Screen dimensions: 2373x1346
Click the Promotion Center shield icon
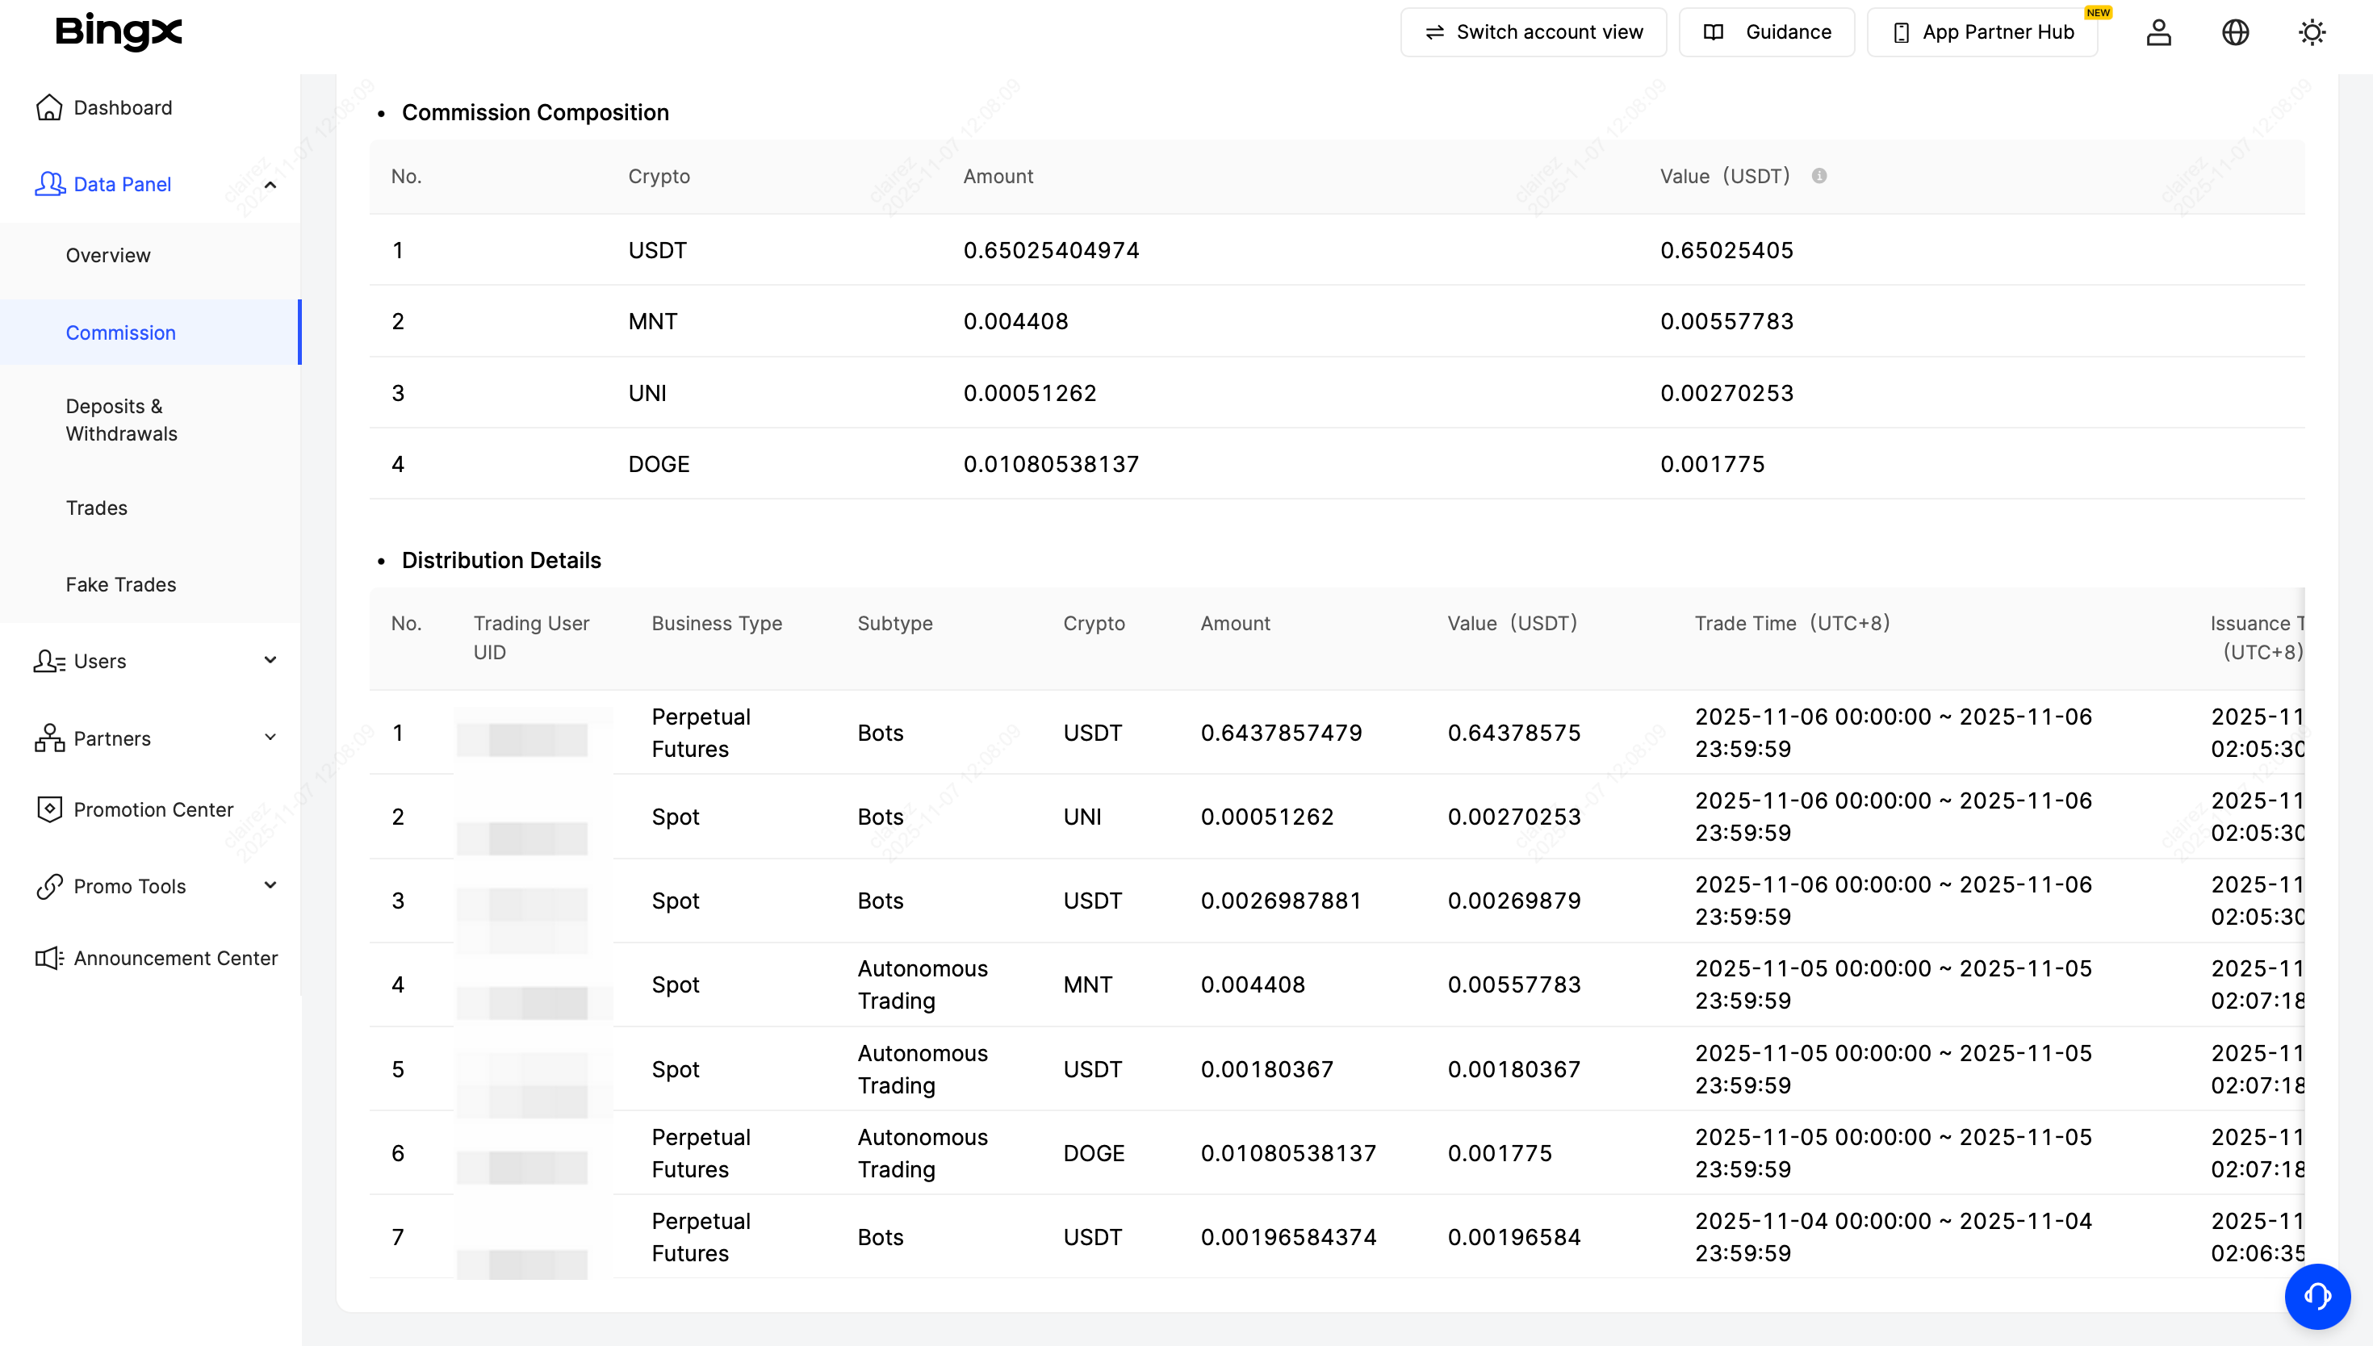click(x=49, y=809)
